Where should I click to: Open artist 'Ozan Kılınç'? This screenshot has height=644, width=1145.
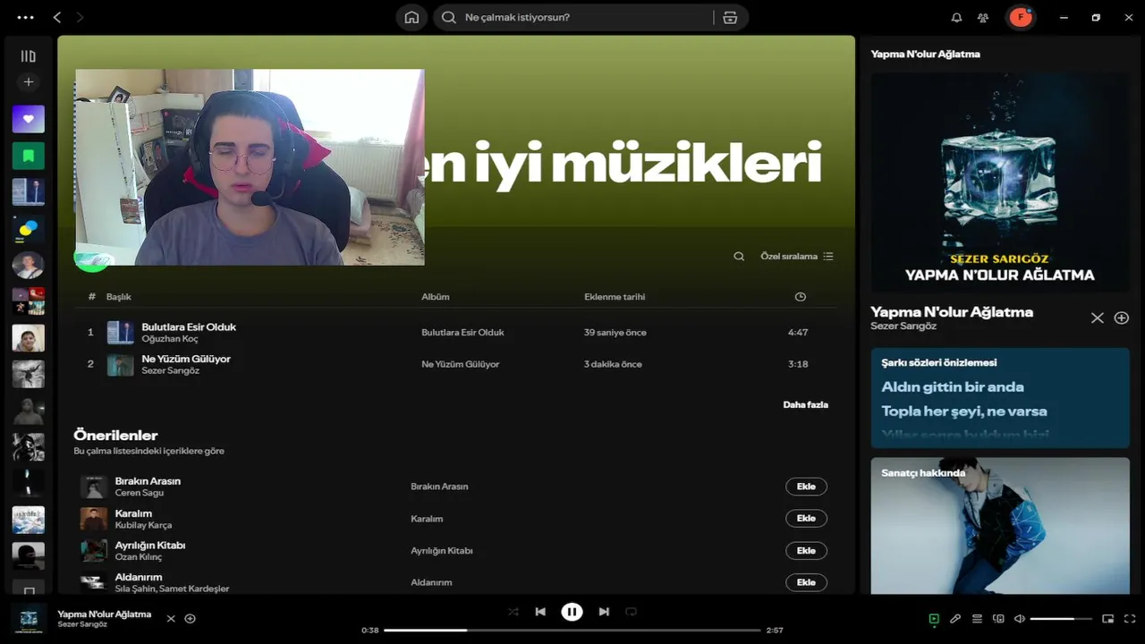tap(139, 557)
